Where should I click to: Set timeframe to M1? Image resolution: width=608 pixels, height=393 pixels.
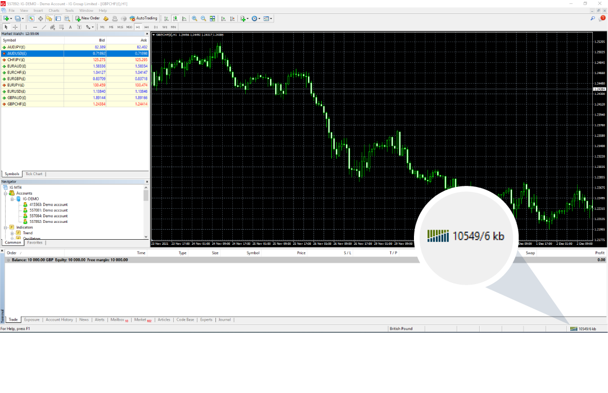tap(102, 27)
